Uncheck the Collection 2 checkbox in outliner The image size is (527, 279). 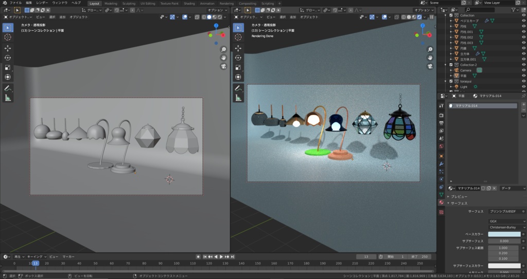(451, 65)
